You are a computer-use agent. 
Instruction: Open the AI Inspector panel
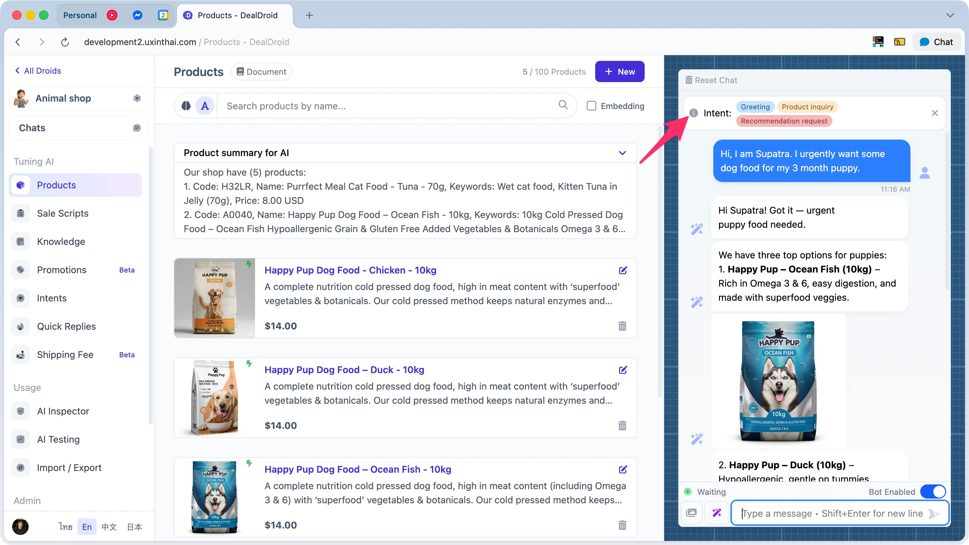[x=63, y=411]
